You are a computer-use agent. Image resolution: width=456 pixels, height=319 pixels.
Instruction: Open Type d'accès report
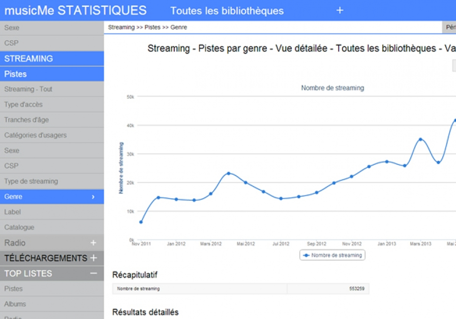(x=52, y=105)
